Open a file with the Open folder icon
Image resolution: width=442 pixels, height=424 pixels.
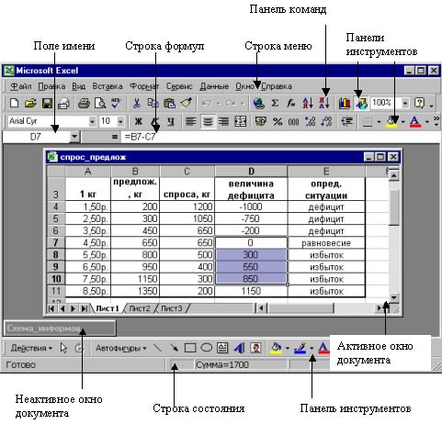[x=30, y=103]
